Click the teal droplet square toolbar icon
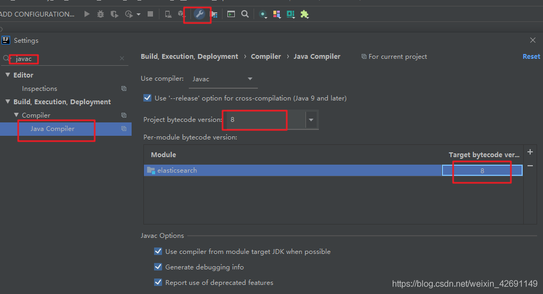 [x=290, y=14]
